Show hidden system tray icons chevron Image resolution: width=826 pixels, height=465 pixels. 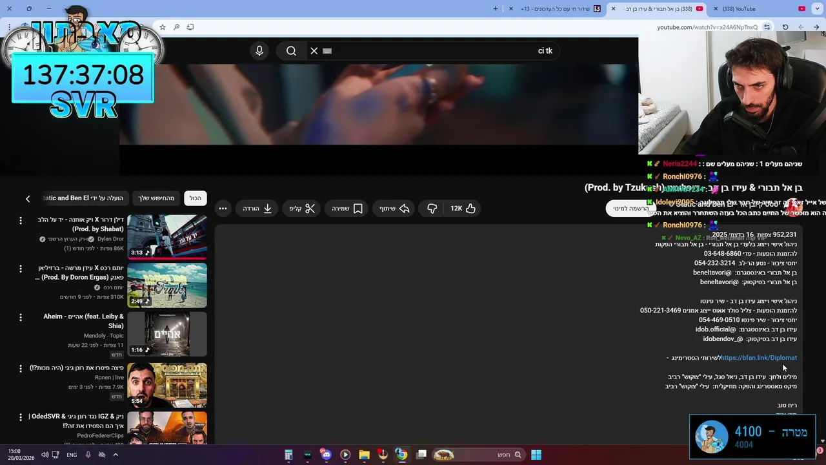[116, 455]
